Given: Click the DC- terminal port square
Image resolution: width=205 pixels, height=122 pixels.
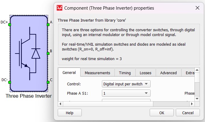Looking at the screenshot, I should [x=10, y=82].
